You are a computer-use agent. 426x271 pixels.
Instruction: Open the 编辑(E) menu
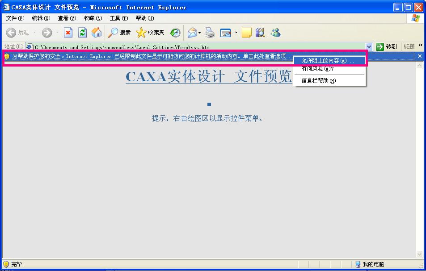click(x=41, y=18)
